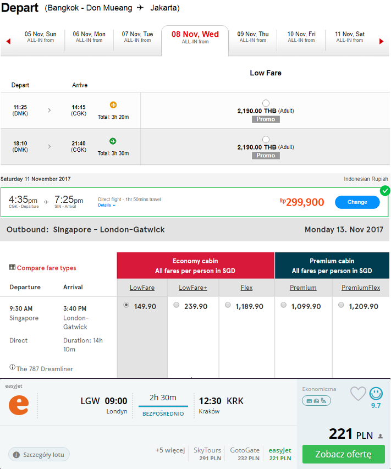Select the 06 Nov, Mon date tab
The image size is (391, 469).
(x=89, y=37)
